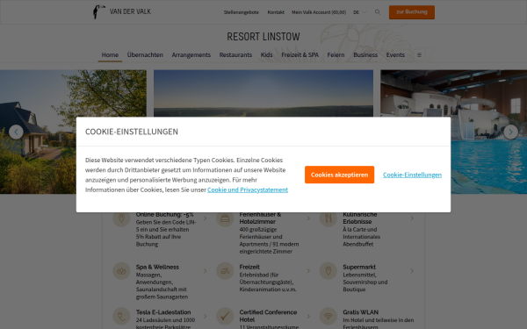The image size is (527, 329).
Task: Click the Tesla E-Ladestation plug icon
Action: (121, 316)
